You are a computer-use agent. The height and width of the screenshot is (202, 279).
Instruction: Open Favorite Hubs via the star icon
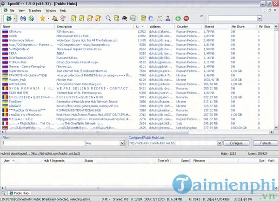click(x=42, y=19)
